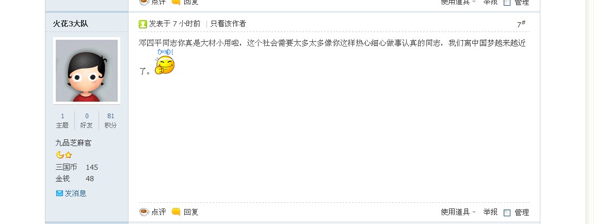The width and height of the screenshot is (594, 224).
Task: Open the username 火花3大队 profile
Action: 71,24
